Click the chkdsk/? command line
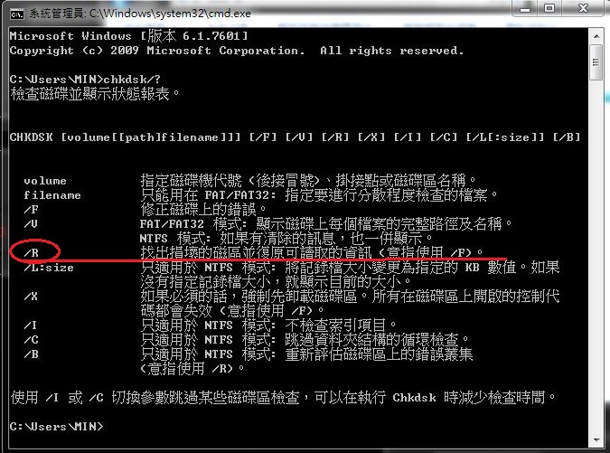The height and width of the screenshot is (453, 610). click(85, 80)
